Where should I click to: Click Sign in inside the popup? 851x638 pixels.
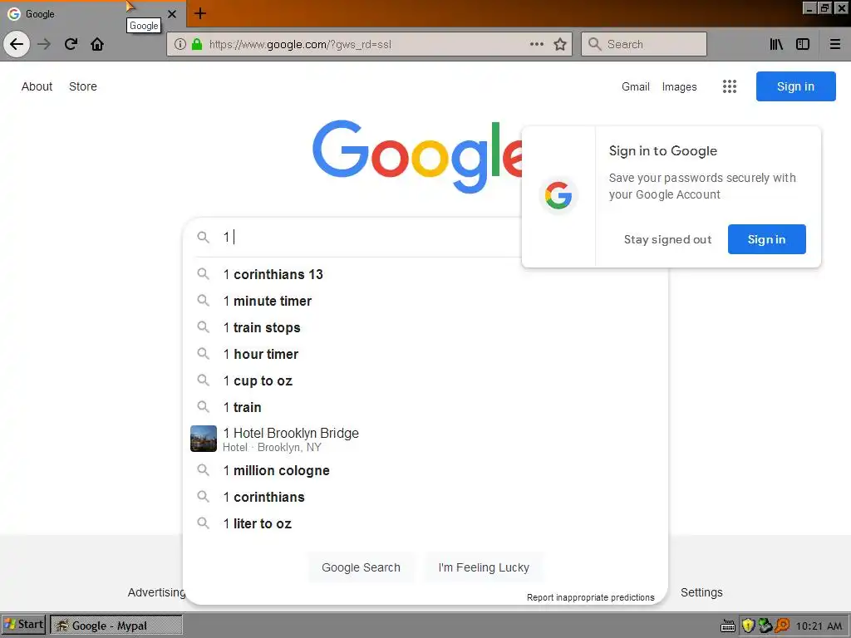click(766, 239)
